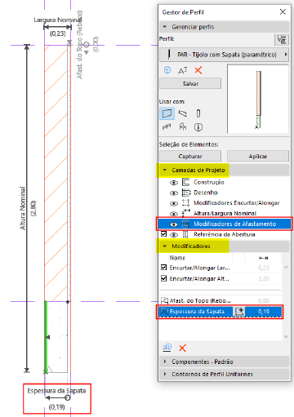
Task: Click the Capturar button
Action: coord(190,156)
